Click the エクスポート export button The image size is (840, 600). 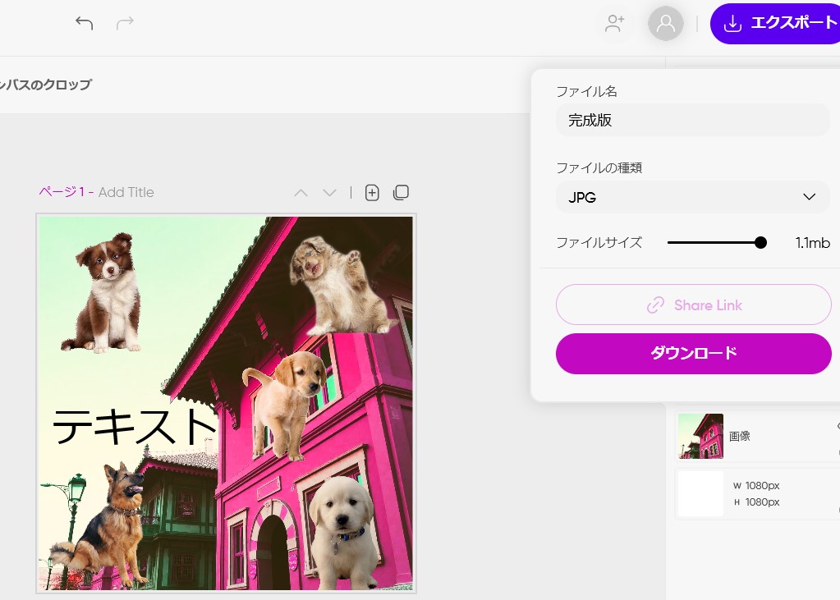click(775, 23)
